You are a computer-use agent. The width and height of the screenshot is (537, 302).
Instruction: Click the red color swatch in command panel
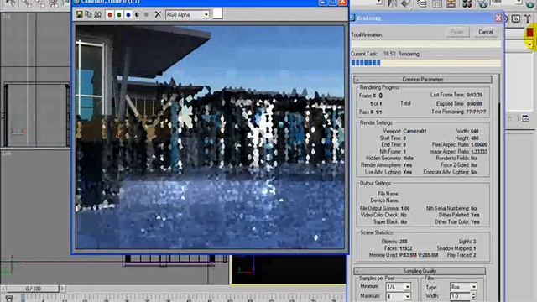[529, 33]
